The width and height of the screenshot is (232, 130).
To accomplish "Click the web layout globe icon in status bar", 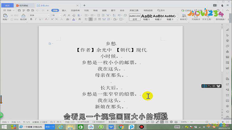I will tap(171, 122).
